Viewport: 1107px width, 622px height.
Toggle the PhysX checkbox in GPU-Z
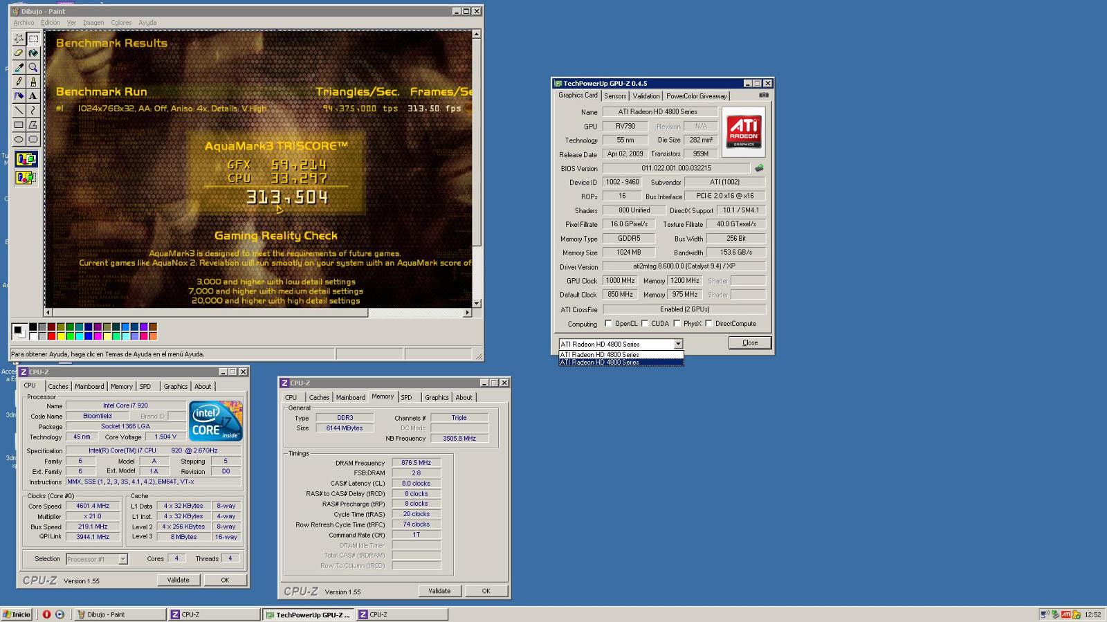pyautogui.click(x=677, y=324)
